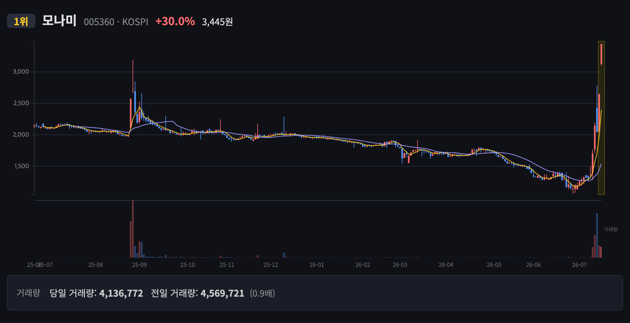Click the 2,000 price axis label

click(21, 135)
